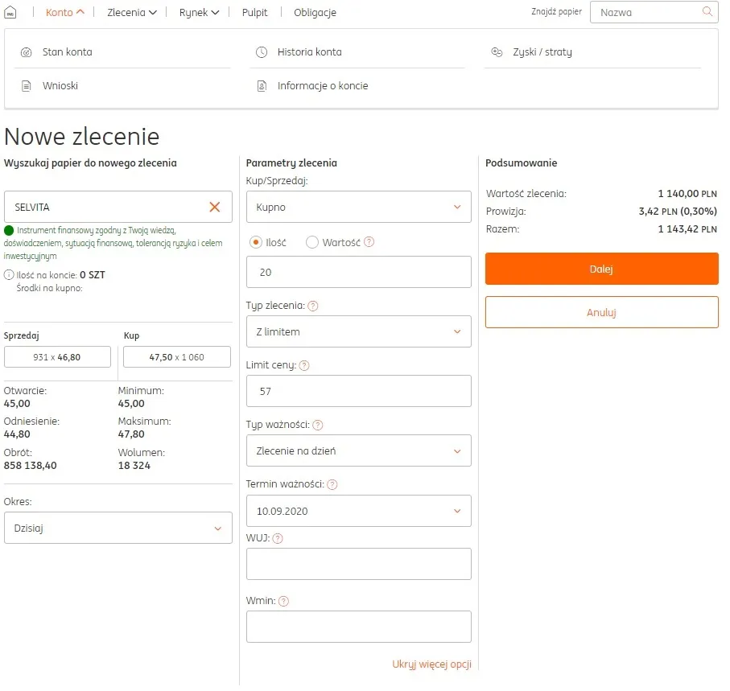Viewport: 730px width, 691px height.
Task: Click the Znajdź papier search field
Action: point(654,12)
